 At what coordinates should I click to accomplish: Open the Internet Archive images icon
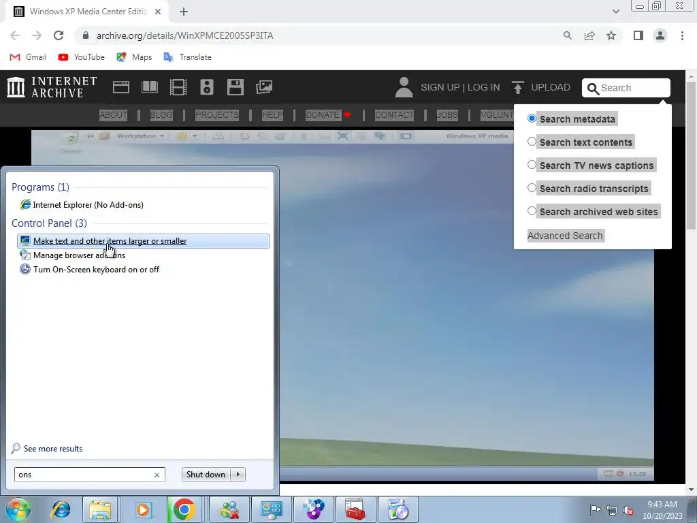pyautogui.click(x=264, y=87)
